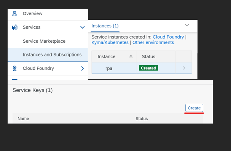Open the Overview menu item
Screen dimensions: 231x151
coord(48,14)
